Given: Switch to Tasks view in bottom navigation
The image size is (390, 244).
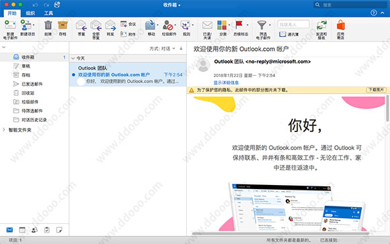Looking at the screenshot, I should click(x=47, y=230).
